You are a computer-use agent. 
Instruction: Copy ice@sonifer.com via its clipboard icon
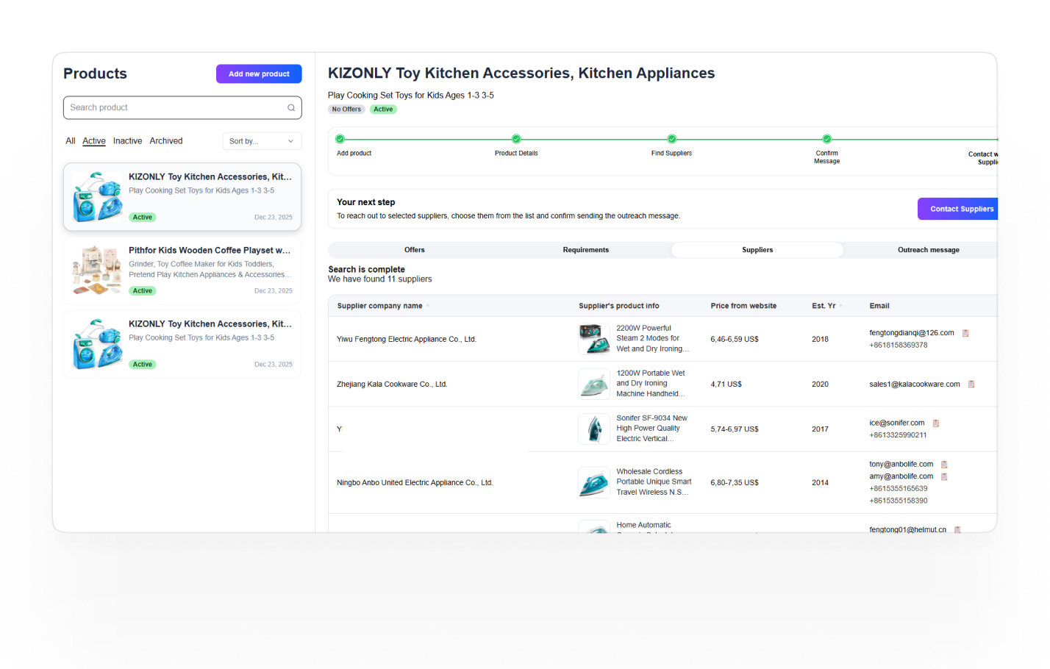coord(936,423)
